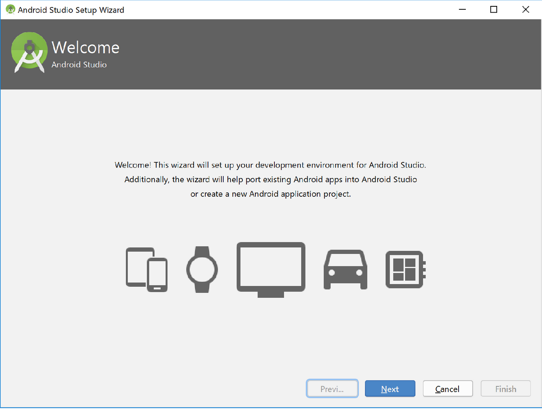The image size is (542, 409).
Task: Click the phone and tablet icon
Action: click(x=147, y=269)
